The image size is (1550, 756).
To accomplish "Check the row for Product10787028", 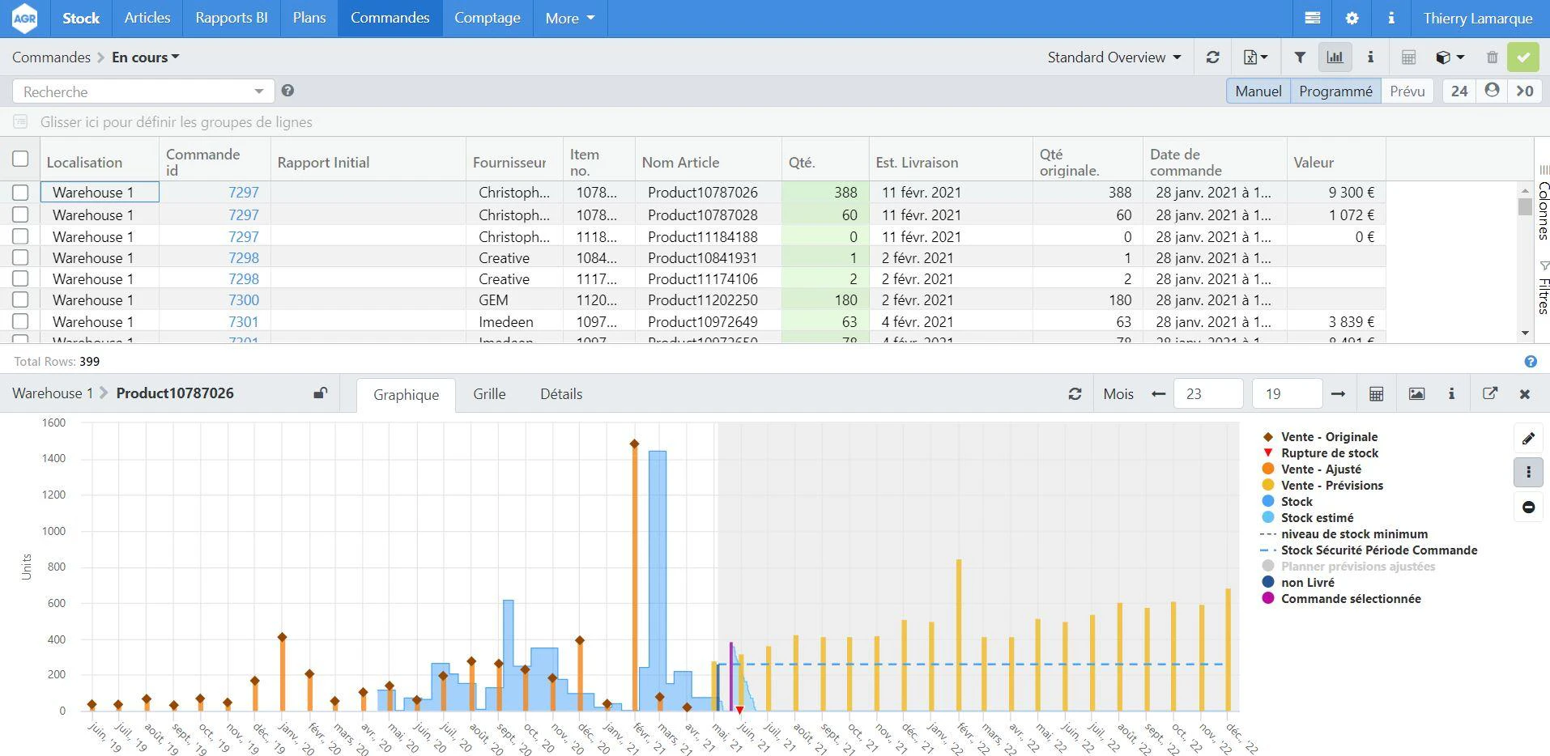I will click(21, 214).
